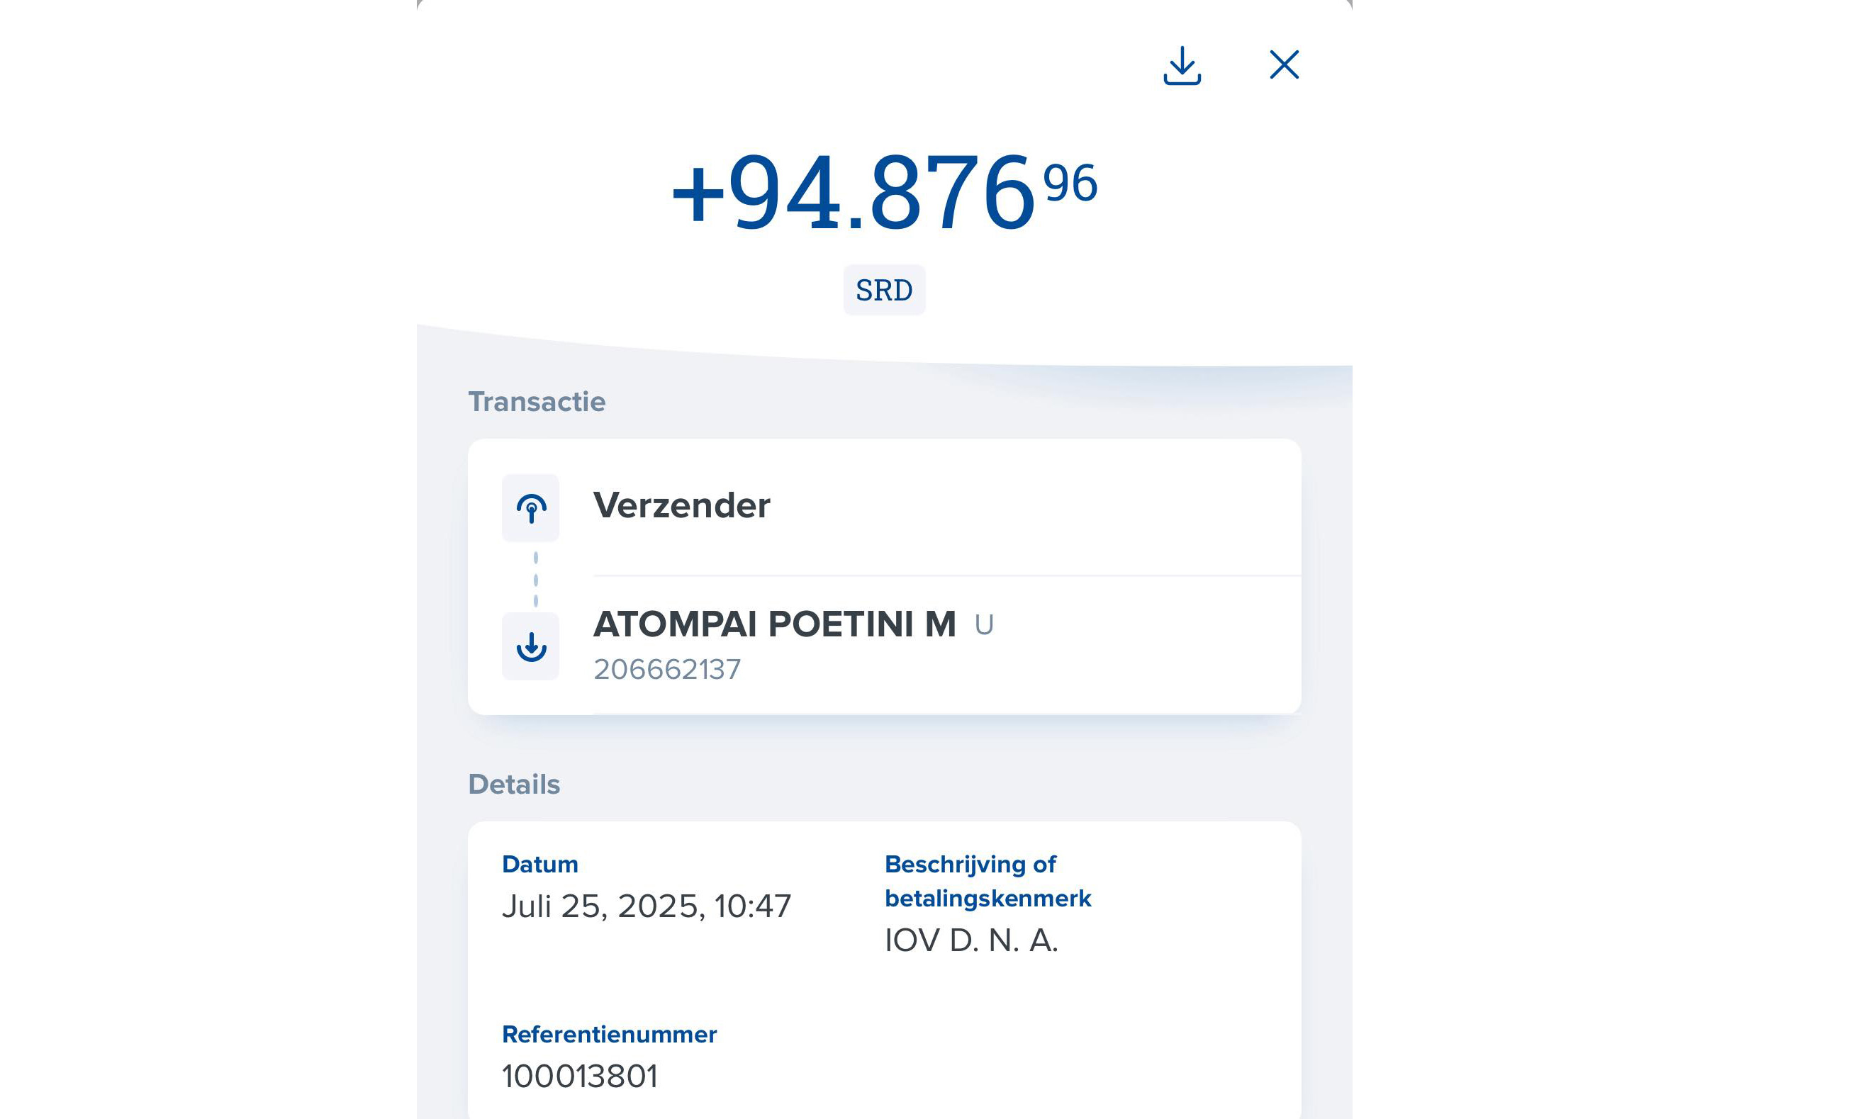The image size is (1863, 1119).
Task: Select recipient ATOMPAI POETINI M
Action: pyautogui.click(x=774, y=624)
